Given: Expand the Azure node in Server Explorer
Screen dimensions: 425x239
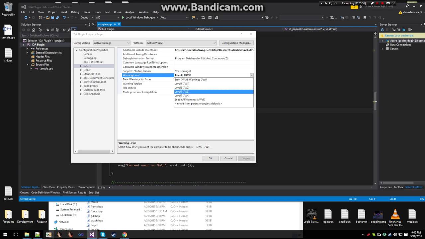Looking at the screenshot, I should click(x=382, y=41).
